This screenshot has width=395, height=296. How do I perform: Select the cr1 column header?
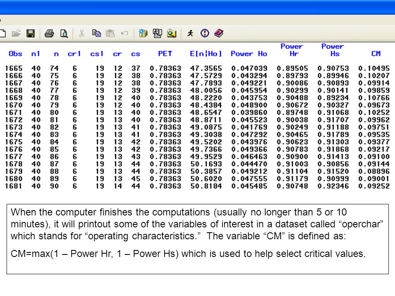[x=74, y=53]
